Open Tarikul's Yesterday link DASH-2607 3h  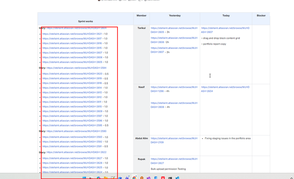174,50
